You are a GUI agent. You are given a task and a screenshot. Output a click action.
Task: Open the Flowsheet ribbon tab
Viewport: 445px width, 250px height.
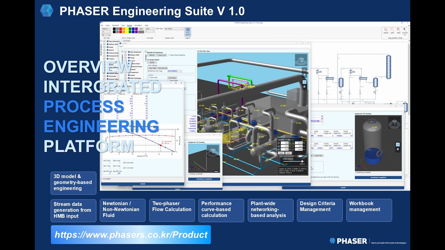(x=115, y=25)
